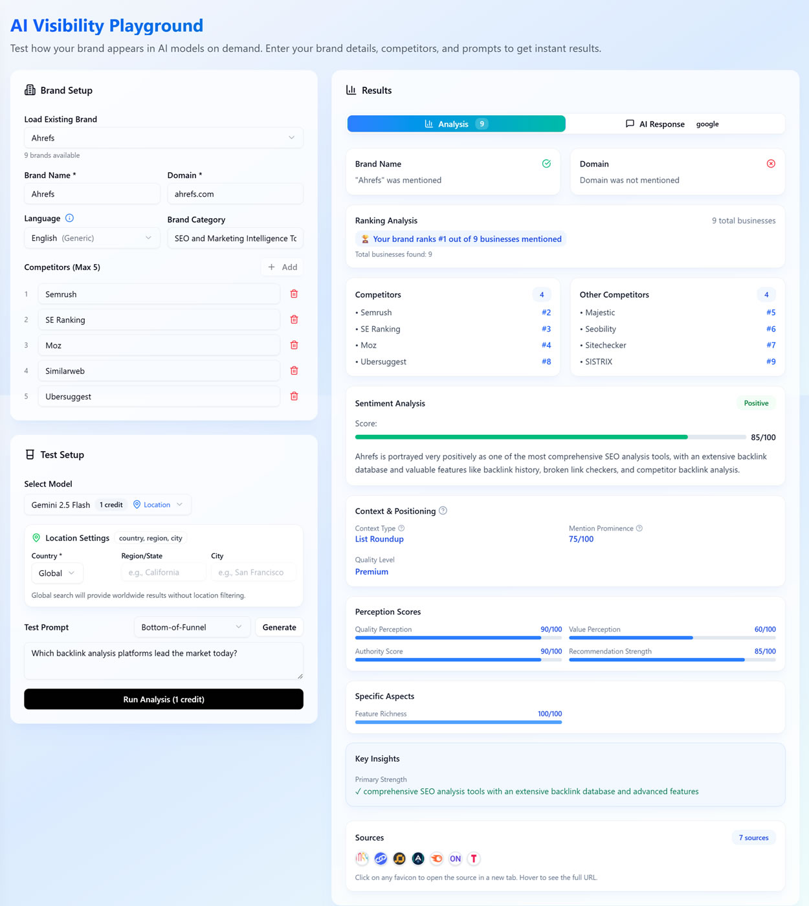This screenshot has width=809, height=906.
Task: Click the Semrush competitor input field
Action: click(159, 294)
